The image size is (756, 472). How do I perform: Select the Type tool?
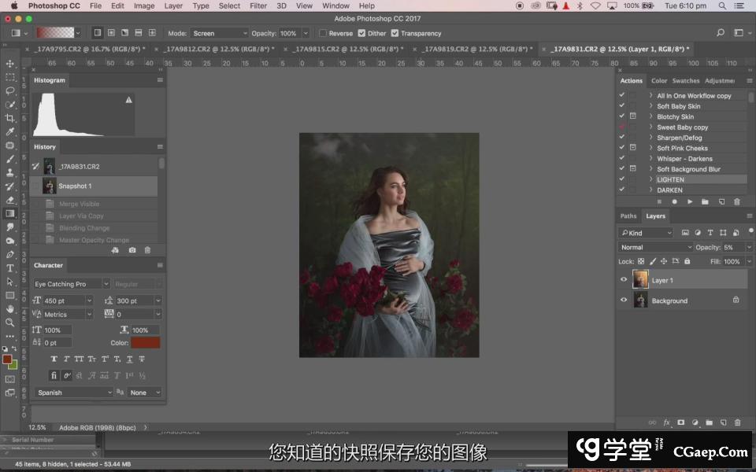tap(10, 268)
